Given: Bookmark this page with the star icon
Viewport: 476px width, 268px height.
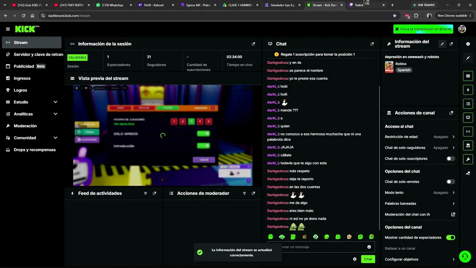Looking at the screenshot, I should [x=395, y=16].
